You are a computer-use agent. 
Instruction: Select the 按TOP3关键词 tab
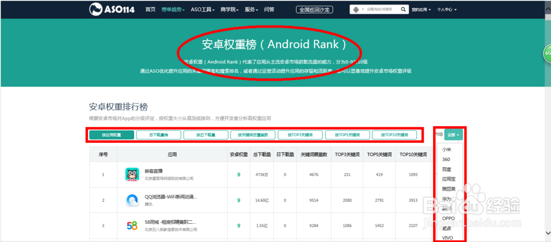pyautogui.click(x=300, y=135)
